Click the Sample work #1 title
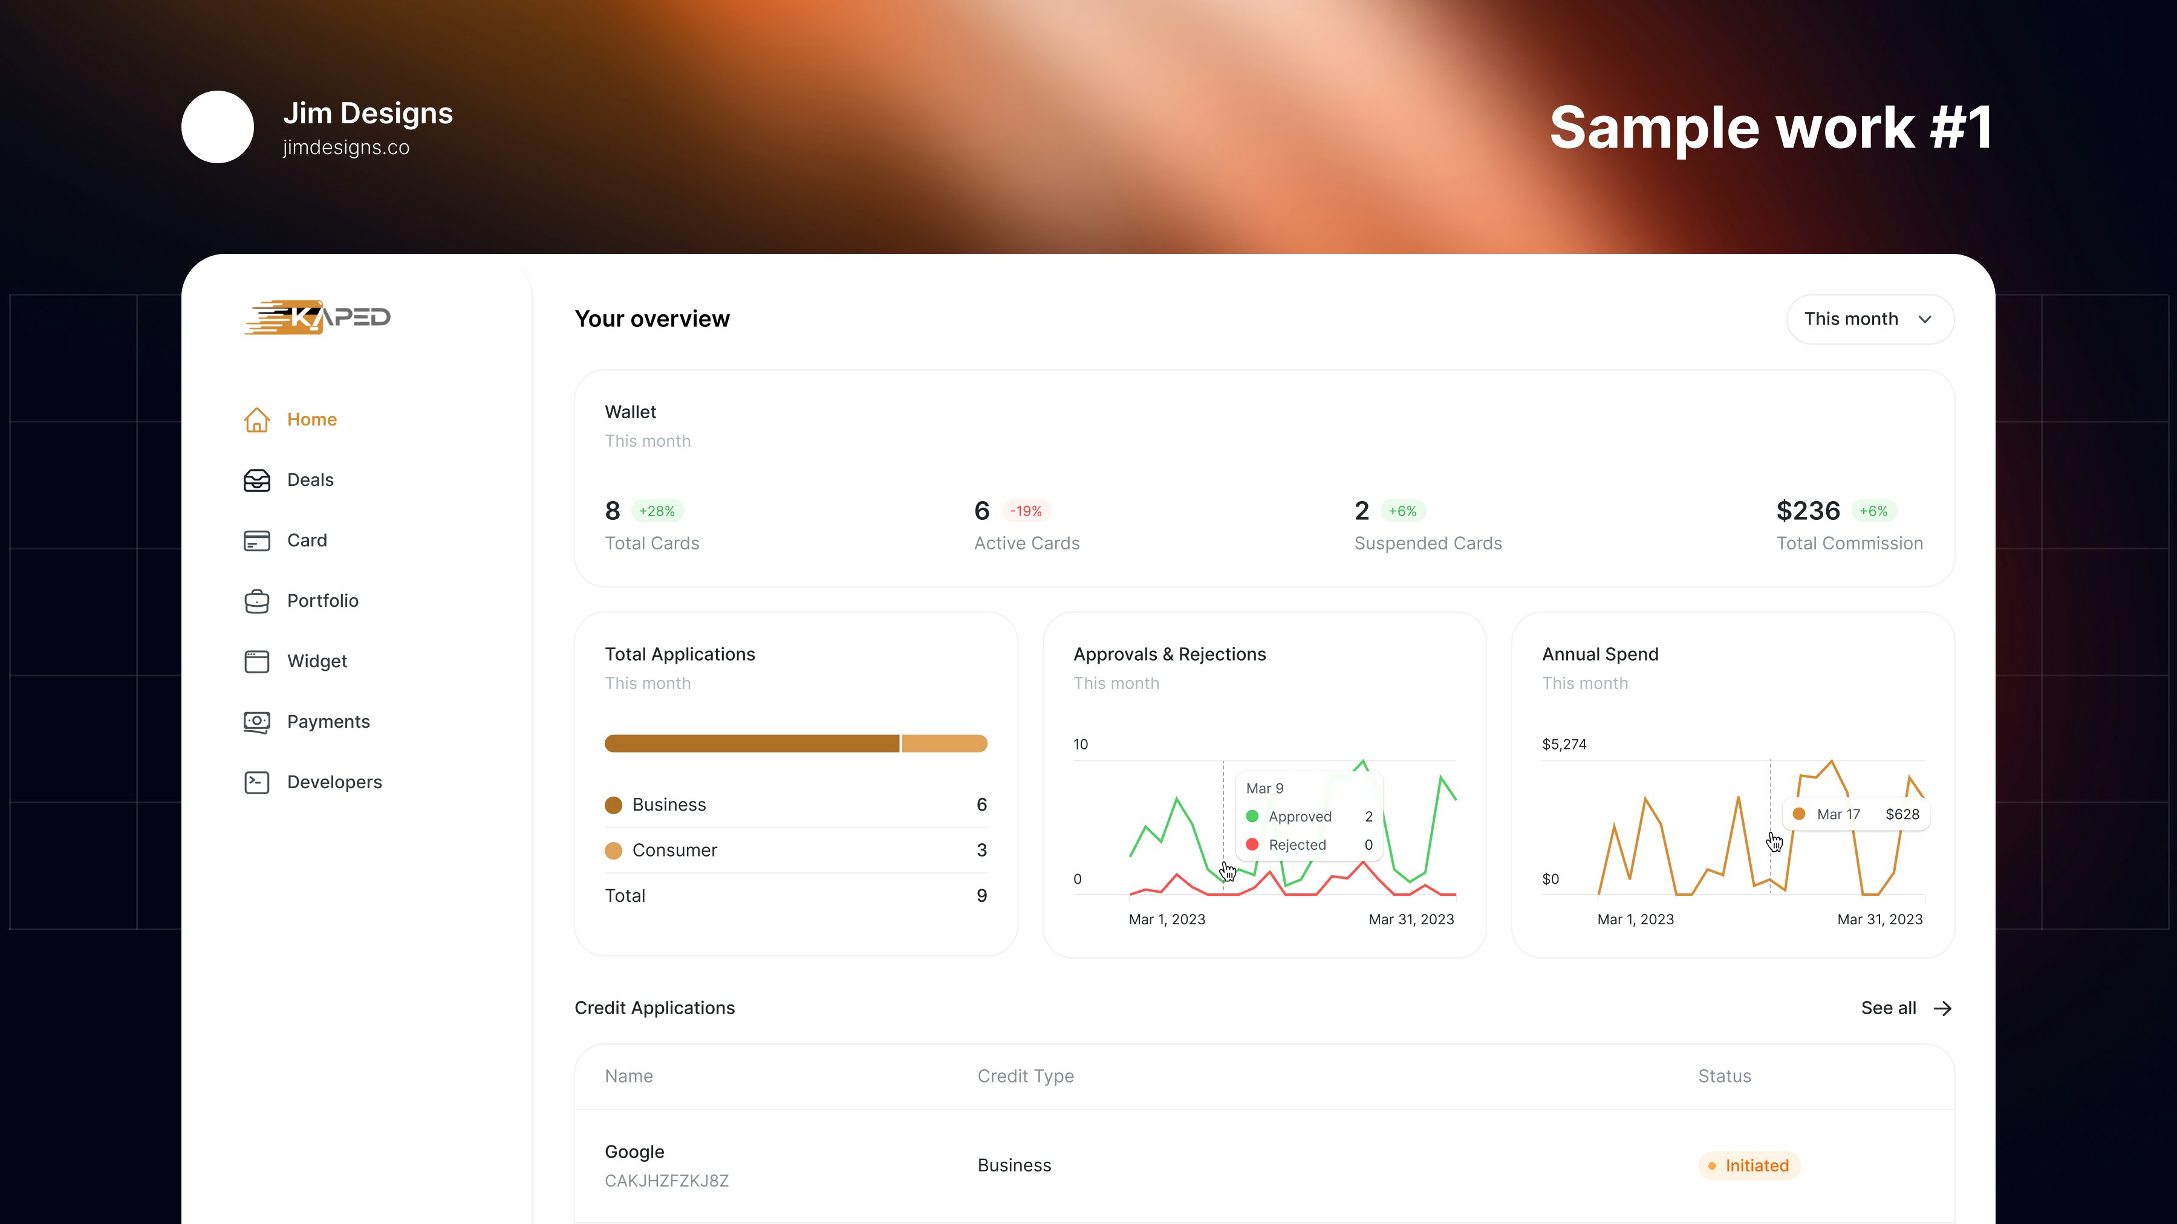 point(1771,128)
